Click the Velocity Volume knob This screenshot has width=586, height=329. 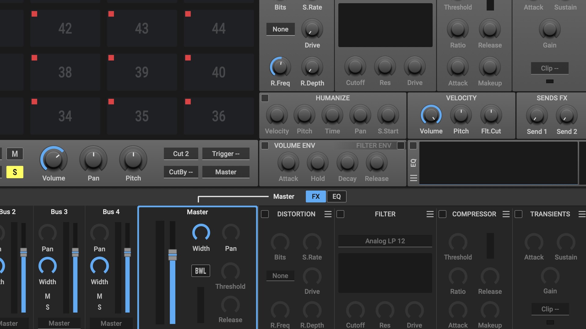click(431, 115)
